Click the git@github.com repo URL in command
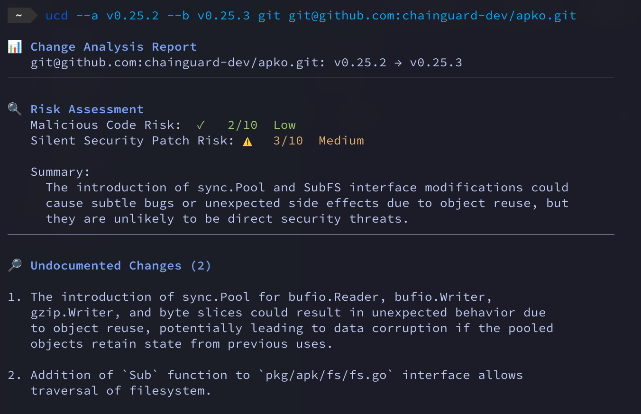Viewport: 641px width, 414px height. [432, 16]
